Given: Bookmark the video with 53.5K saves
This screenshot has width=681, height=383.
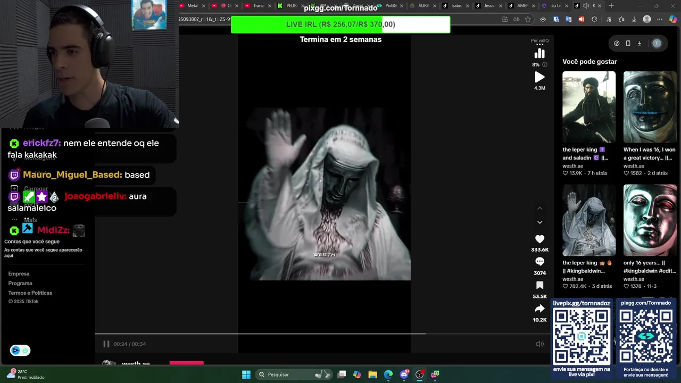Looking at the screenshot, I should tap(539, 285).
